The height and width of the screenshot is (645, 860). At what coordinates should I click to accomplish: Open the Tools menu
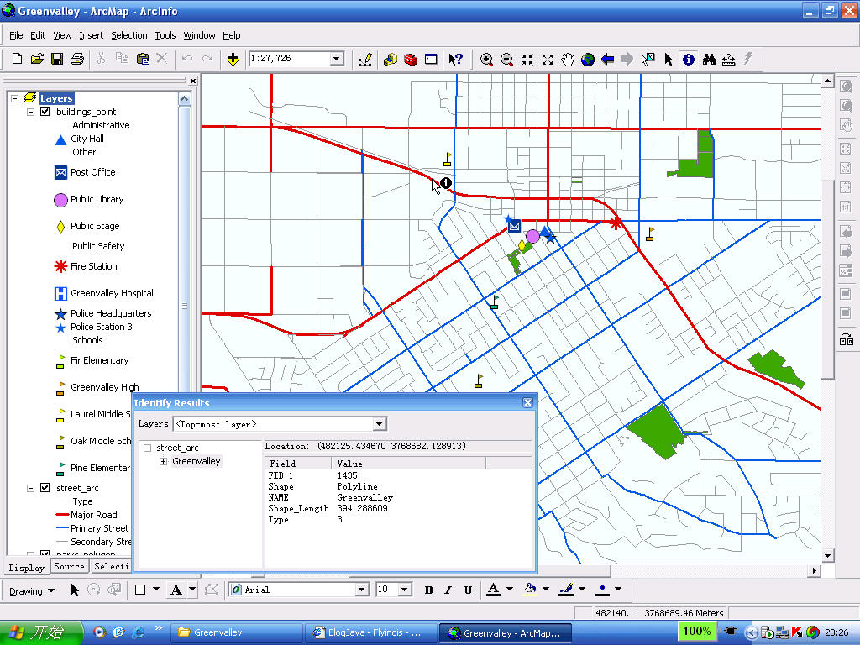tap(165, 35)
